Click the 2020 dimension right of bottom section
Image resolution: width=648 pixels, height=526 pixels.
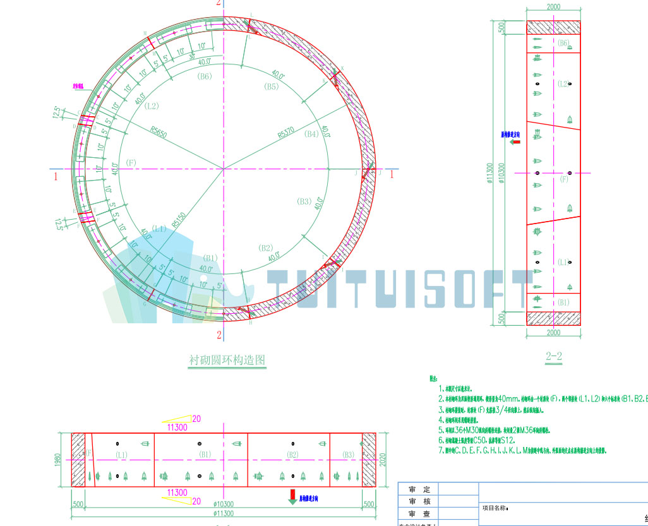click(x=383, y=460)
